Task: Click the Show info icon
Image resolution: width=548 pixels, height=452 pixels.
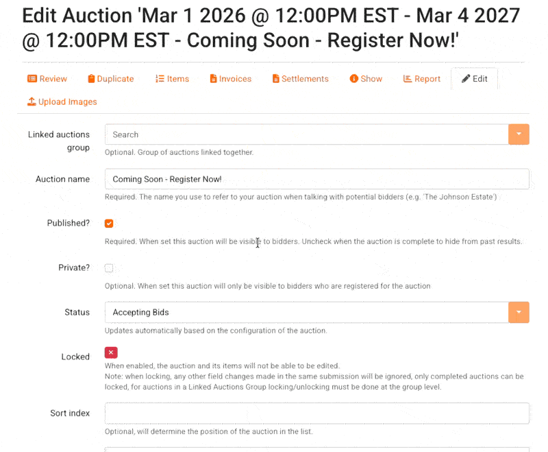Action: point(354,79)
